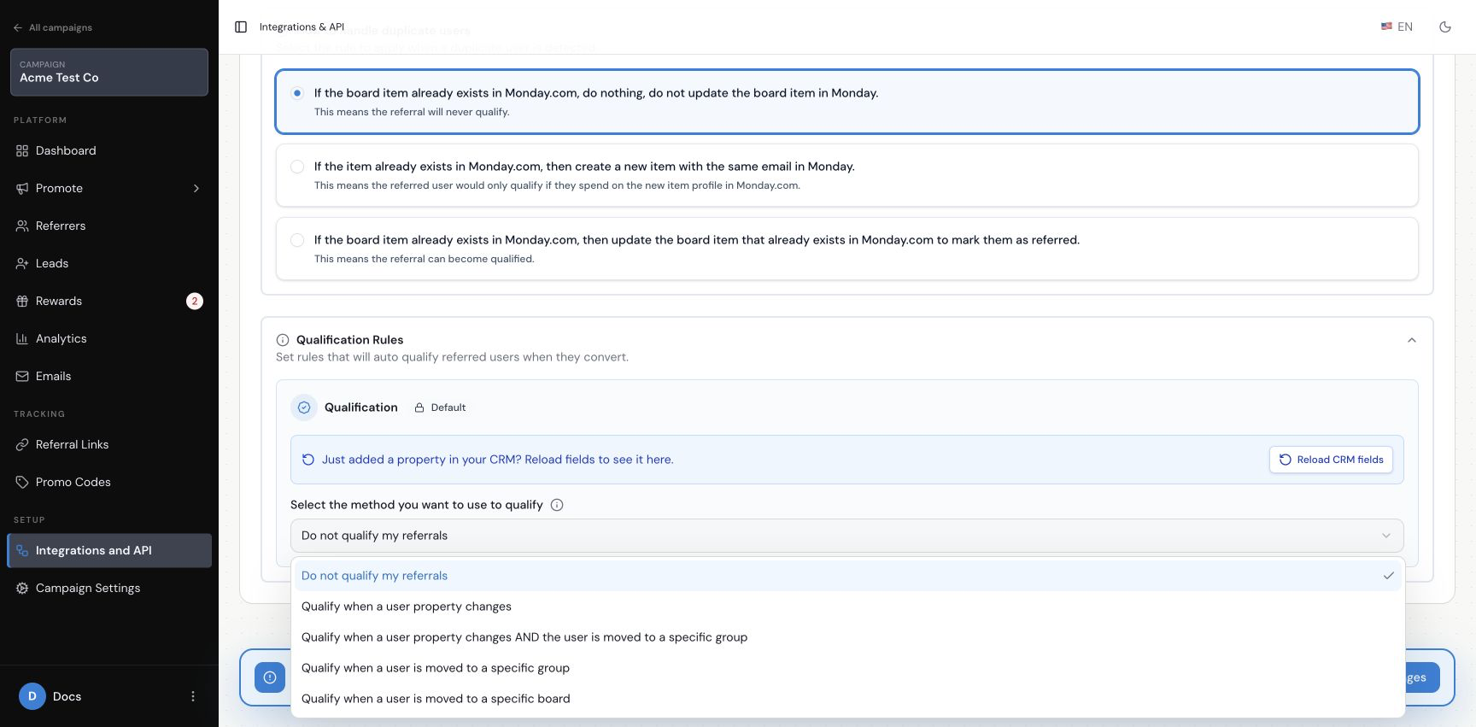
Task: Click the info icon next to qualify method label
Action: point(557,505)
